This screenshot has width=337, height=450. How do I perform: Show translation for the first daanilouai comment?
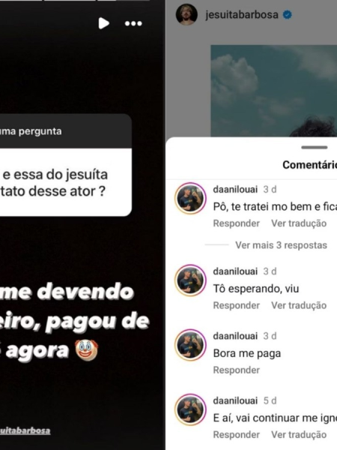pyautogui.click(x=299, y=223)
